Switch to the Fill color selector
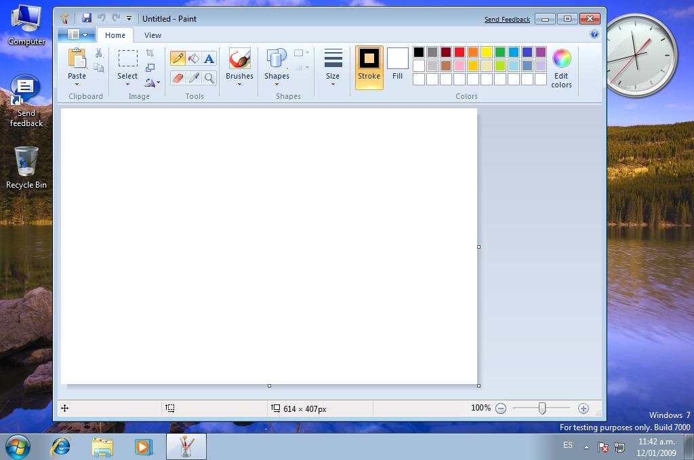Viewport: 694px width, 460px height. [x=397, y=66]
